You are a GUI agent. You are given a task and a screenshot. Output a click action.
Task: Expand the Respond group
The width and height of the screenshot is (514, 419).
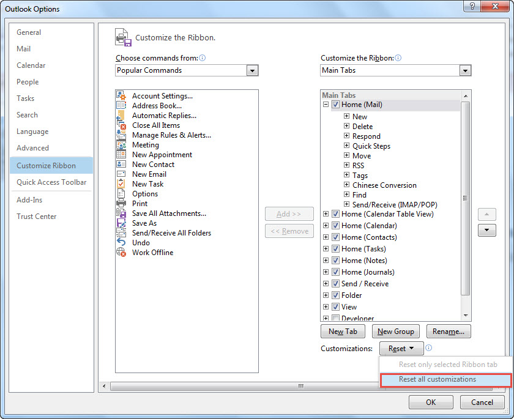(346, 136)
